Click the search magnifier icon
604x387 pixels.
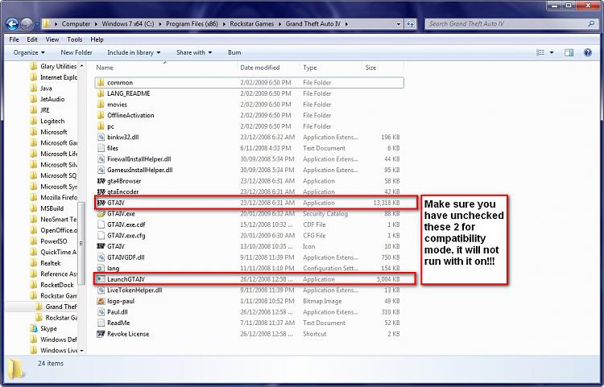click(x=591, y=24)
